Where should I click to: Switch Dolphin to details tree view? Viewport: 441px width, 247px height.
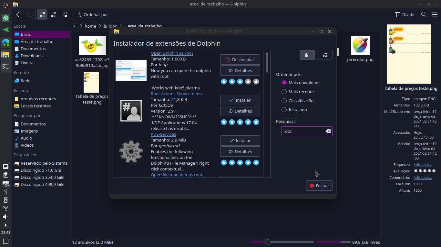[x=64, y=14]
